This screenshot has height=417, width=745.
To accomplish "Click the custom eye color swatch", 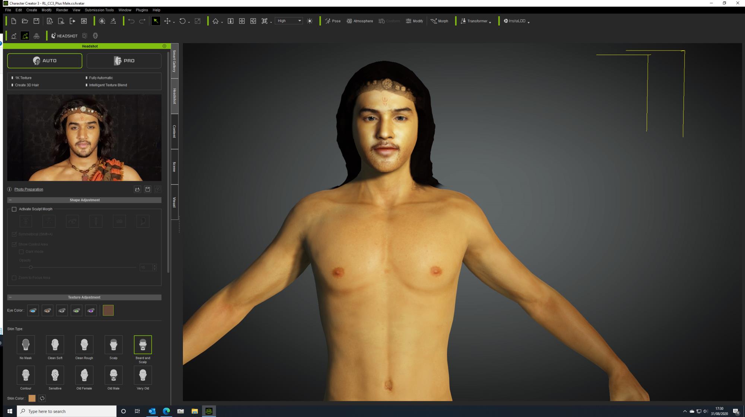I will 108,310.
